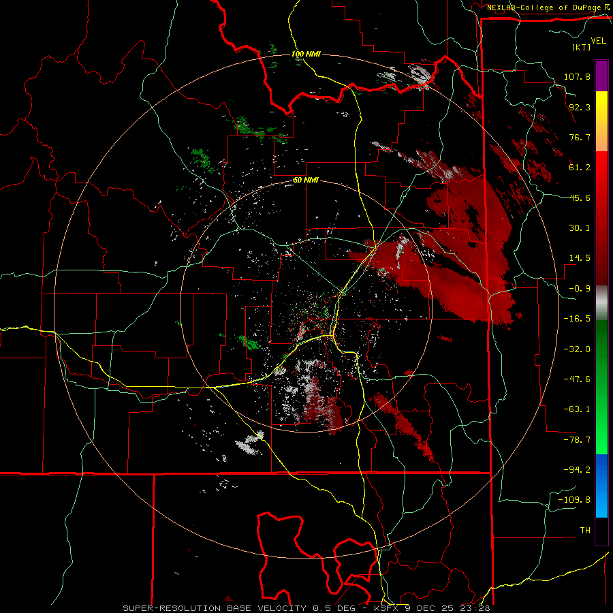Click the -16.5 legend value

click(577, 319)
